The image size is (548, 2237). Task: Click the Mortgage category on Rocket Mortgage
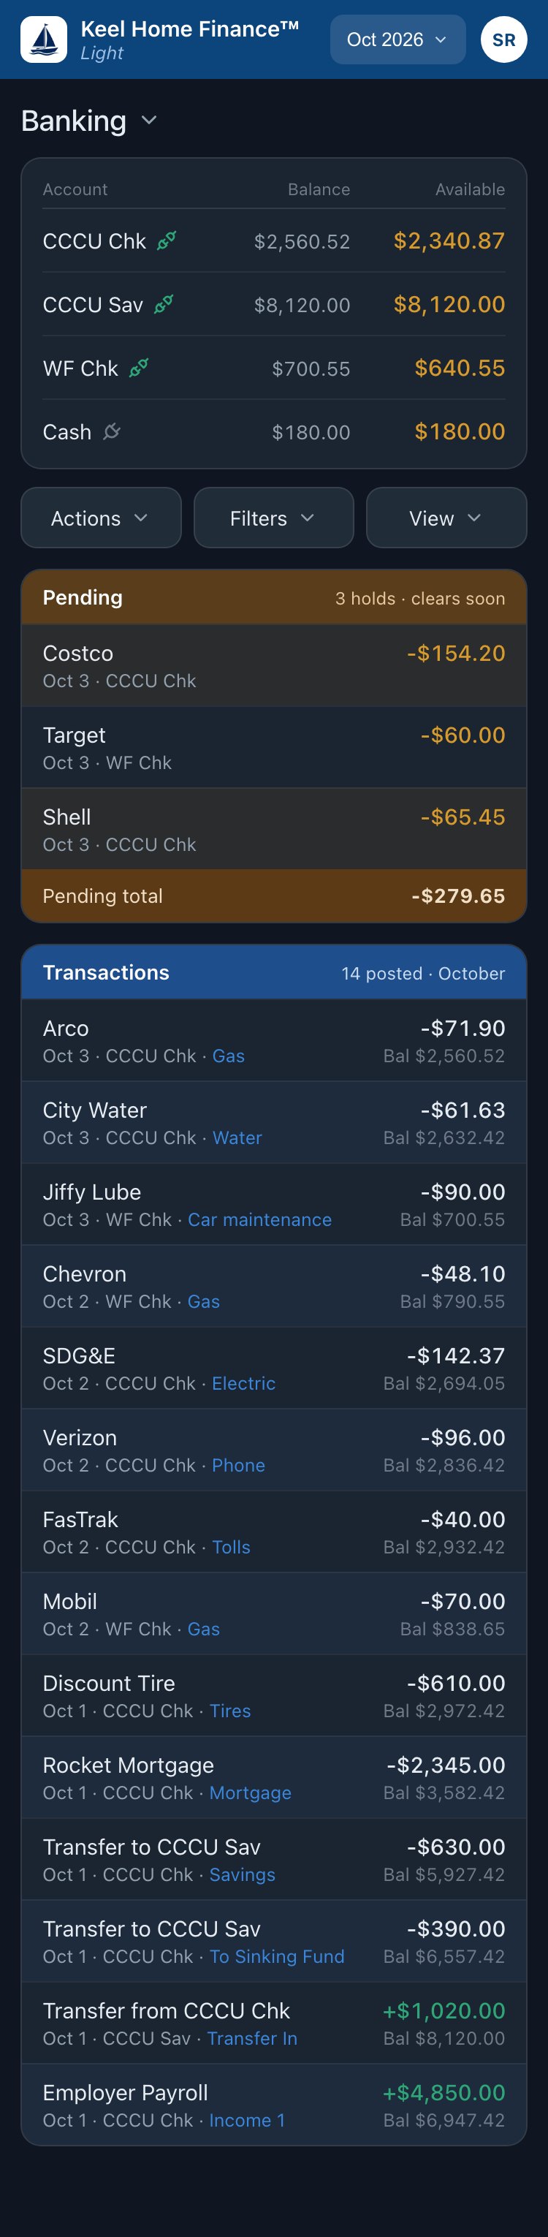[x=250, y=1793]
